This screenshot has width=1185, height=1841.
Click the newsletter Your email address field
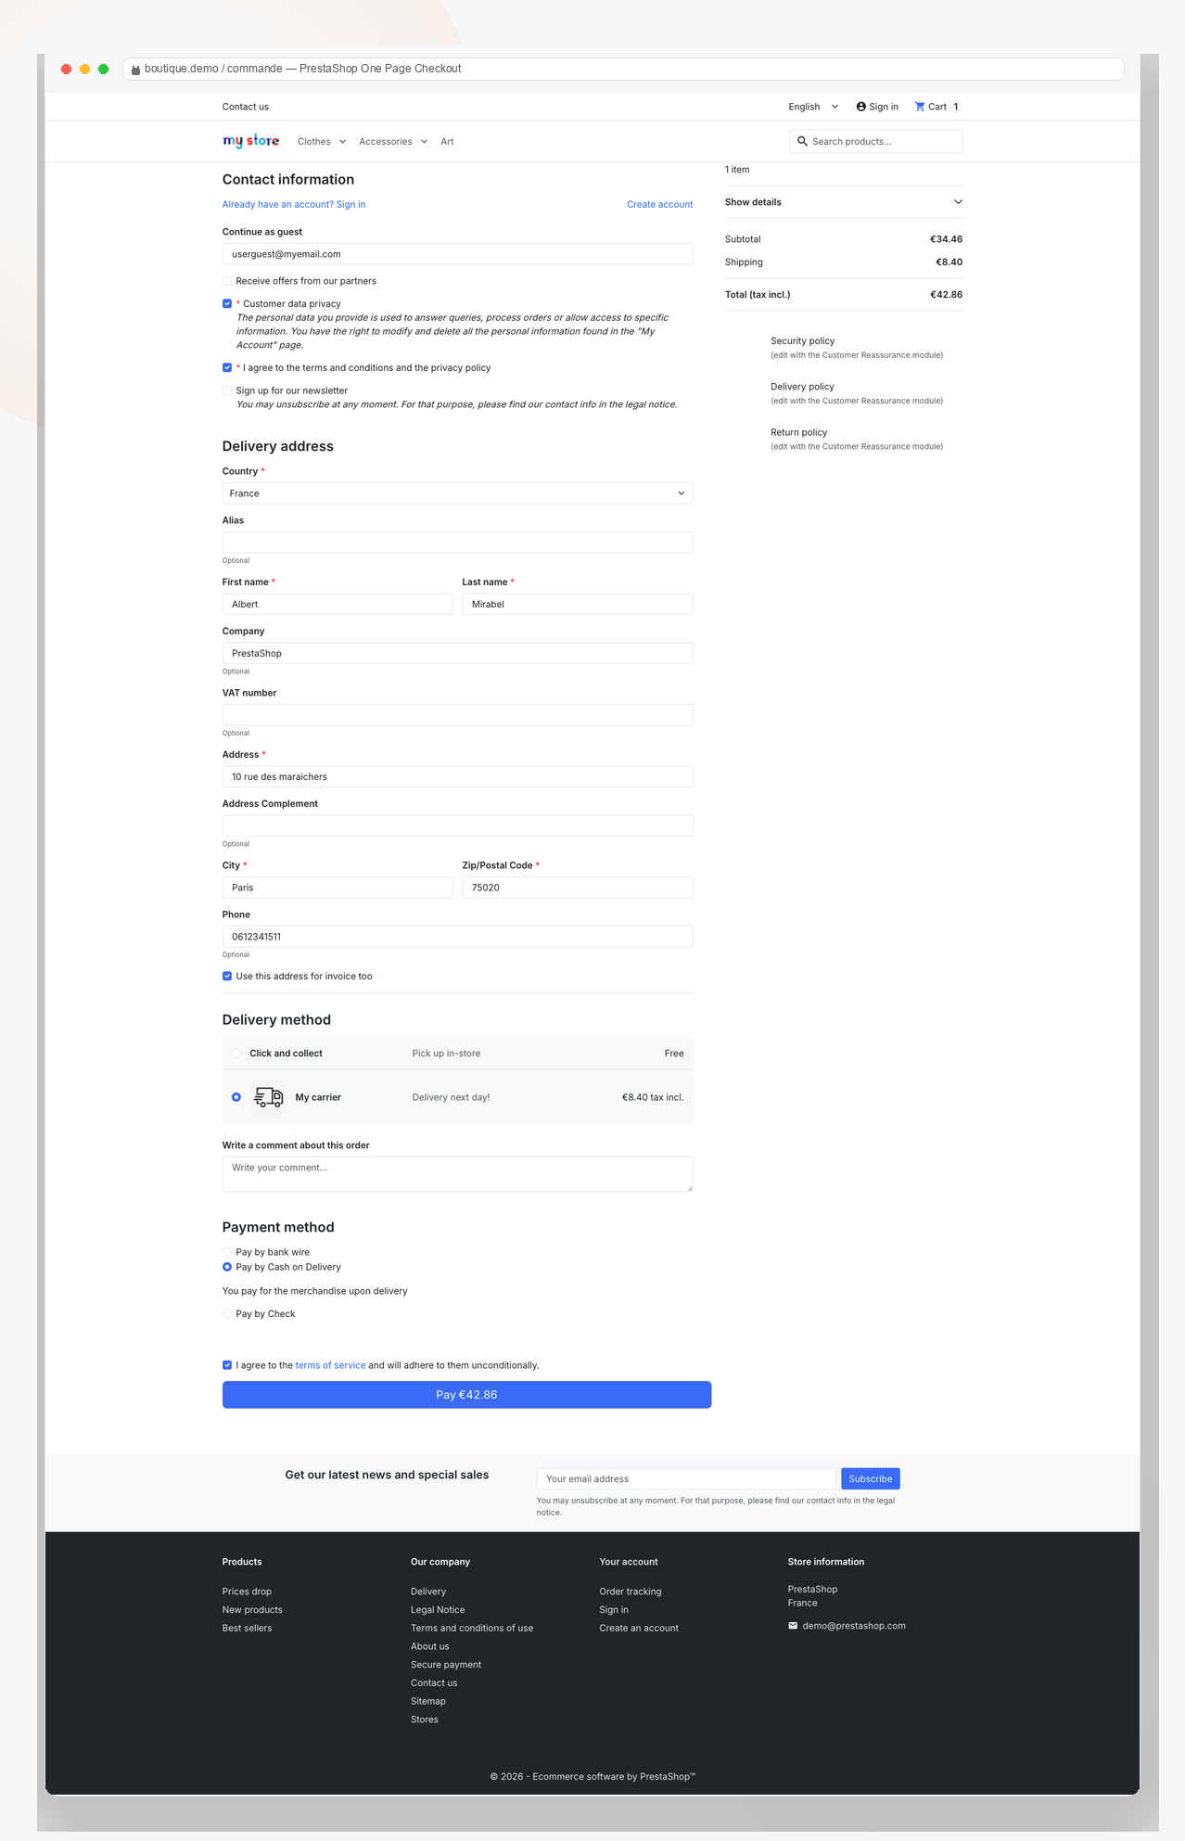(x=686, y=1479)
